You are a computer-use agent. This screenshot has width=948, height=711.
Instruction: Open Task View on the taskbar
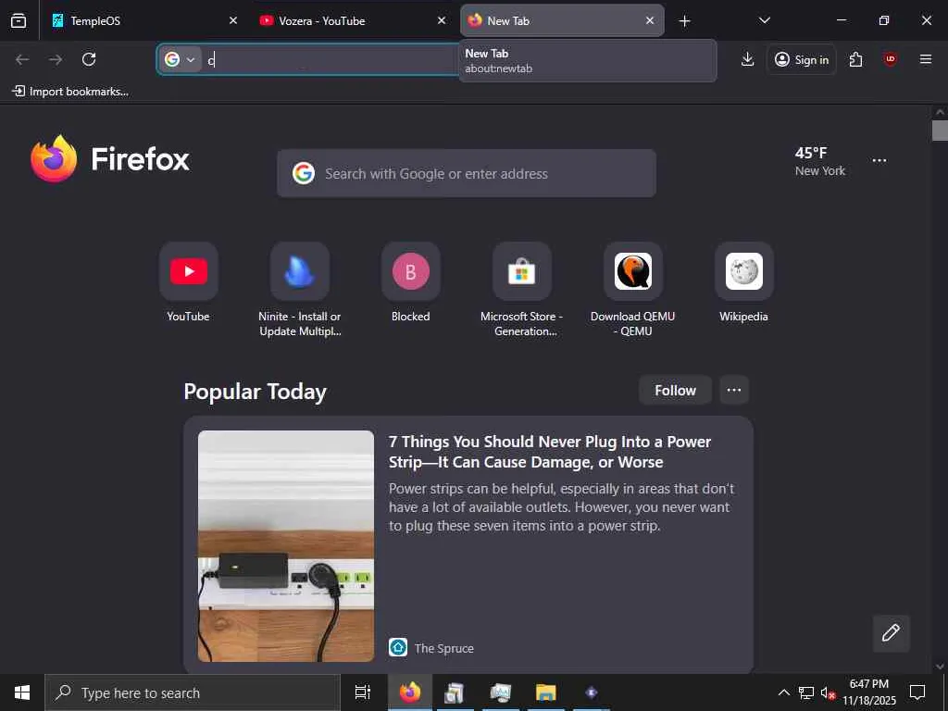click(x=363, y=692)
